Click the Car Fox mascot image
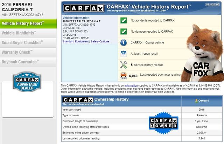 pyautogui.click(x=202, y=49)
